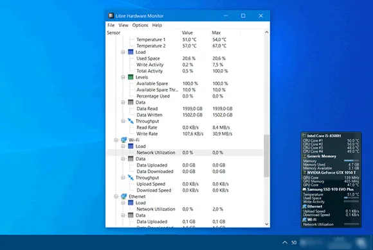Collapse the Ethernet node in the tree
Screen dimensions: 373x250
click(x=116, y=196)
